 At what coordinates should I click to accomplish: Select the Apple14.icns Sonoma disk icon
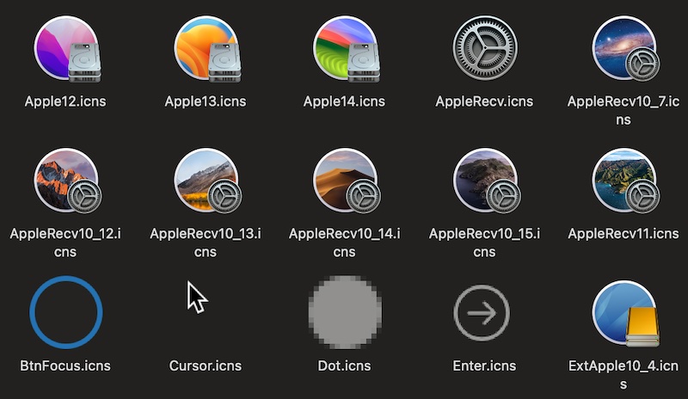coord(347,49)
